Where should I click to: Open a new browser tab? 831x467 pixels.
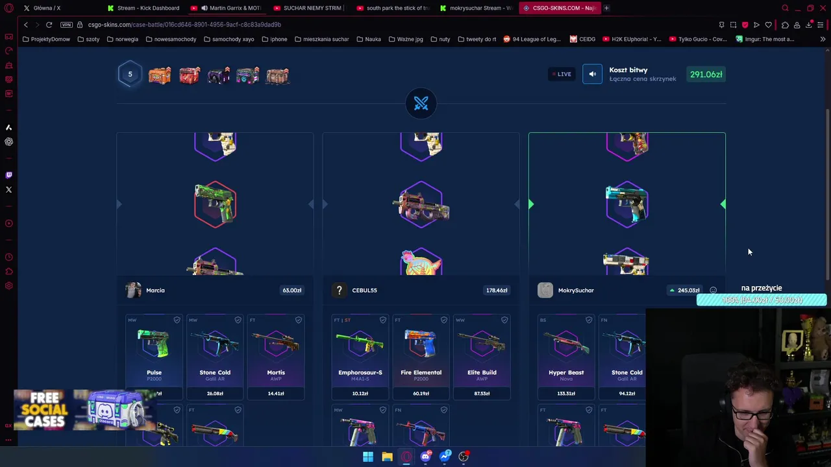pyautogui.click(x=606, y=8)
